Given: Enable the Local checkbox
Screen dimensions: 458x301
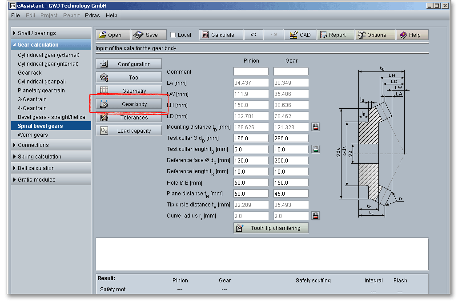Looking at the screenshot, I should coord(173,35).
